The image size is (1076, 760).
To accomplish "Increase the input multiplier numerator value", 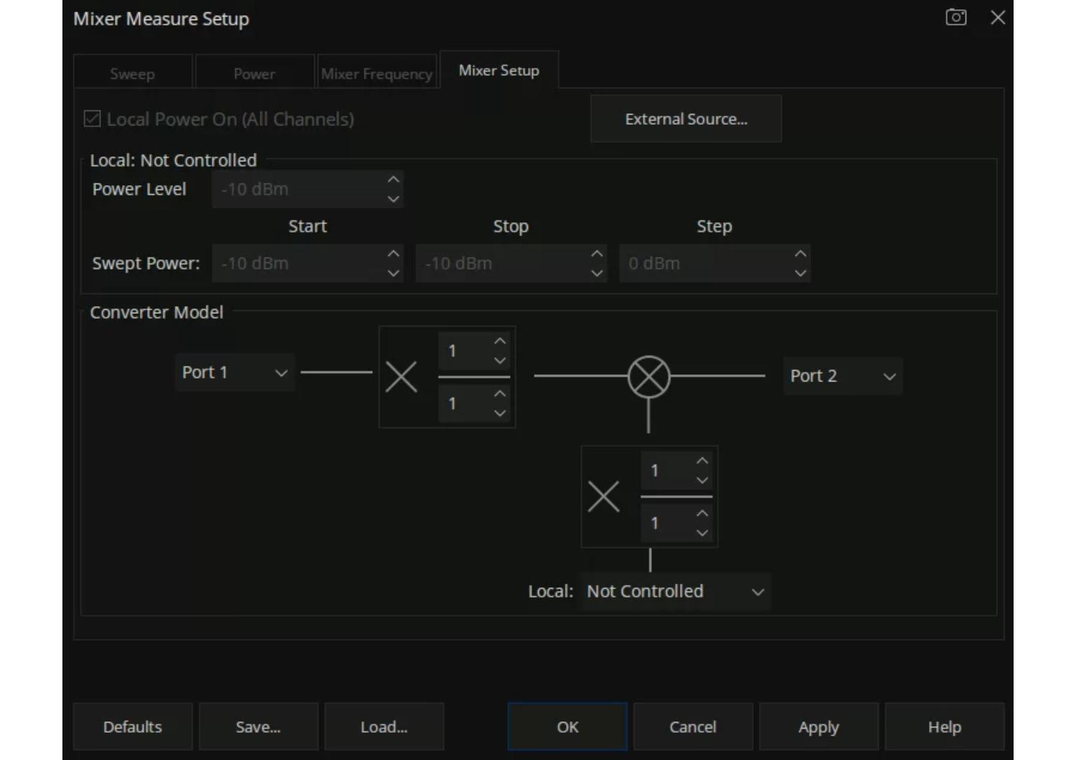I will [500, 341].
